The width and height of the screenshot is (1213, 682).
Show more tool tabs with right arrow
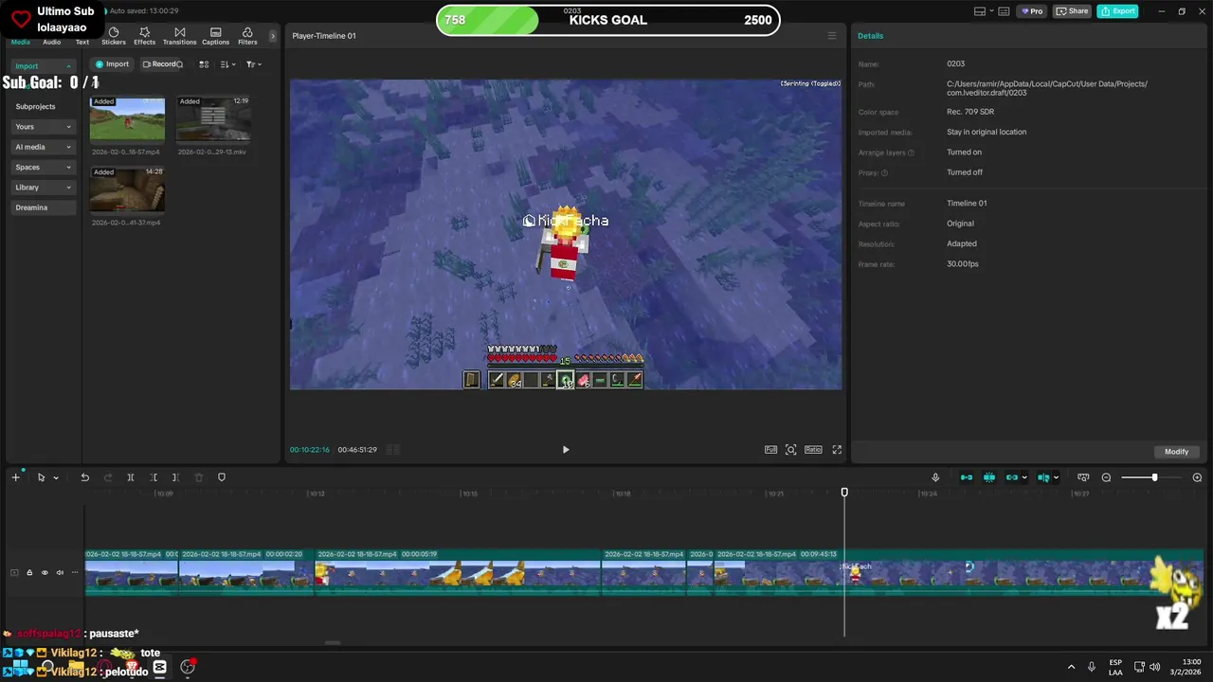point(273,36)
